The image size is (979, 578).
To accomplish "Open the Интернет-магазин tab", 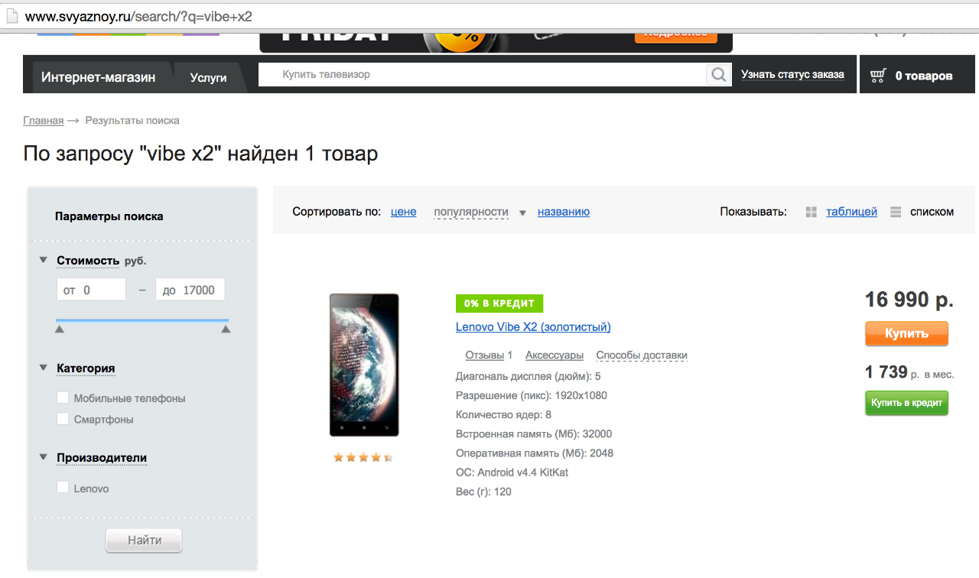I will pos(98,77).
